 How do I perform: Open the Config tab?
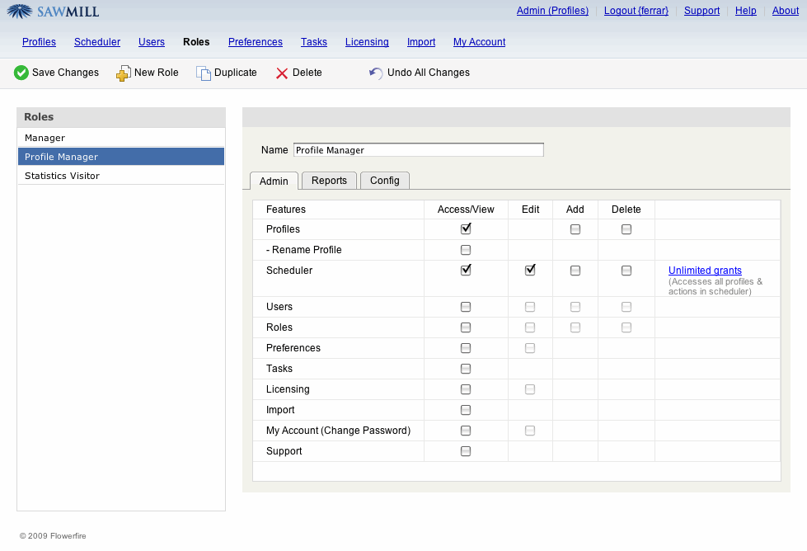(384, 181)
